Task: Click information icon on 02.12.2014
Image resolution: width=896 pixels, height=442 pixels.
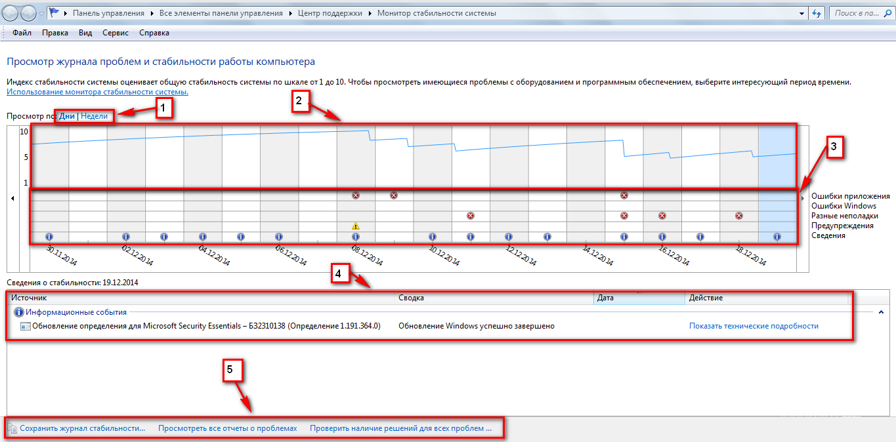Action: pyautogui.click(x=126, y=236)
